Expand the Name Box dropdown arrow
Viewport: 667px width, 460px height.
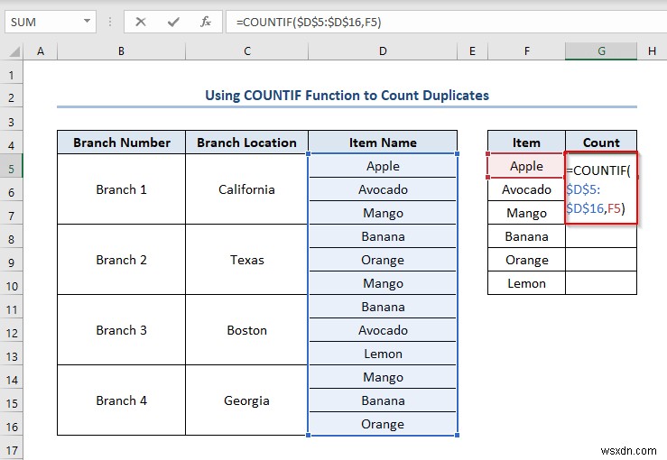click(87, 22)
